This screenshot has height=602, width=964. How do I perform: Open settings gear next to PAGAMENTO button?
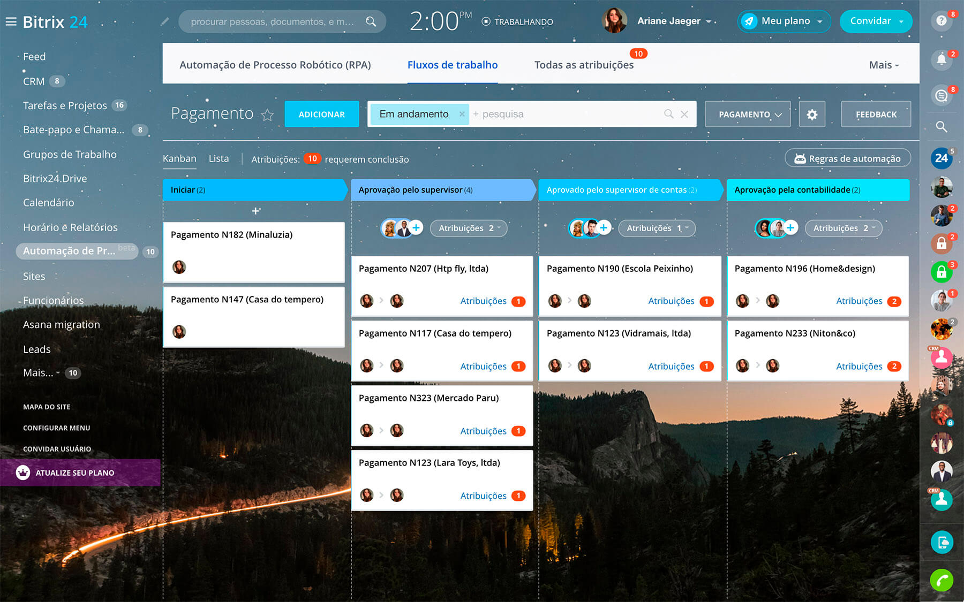[x=811, y=115]
